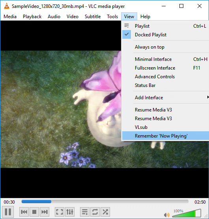Click the 02:50 total time label
The height and width of the screenshot is (219, 209).
coord(200,202)
